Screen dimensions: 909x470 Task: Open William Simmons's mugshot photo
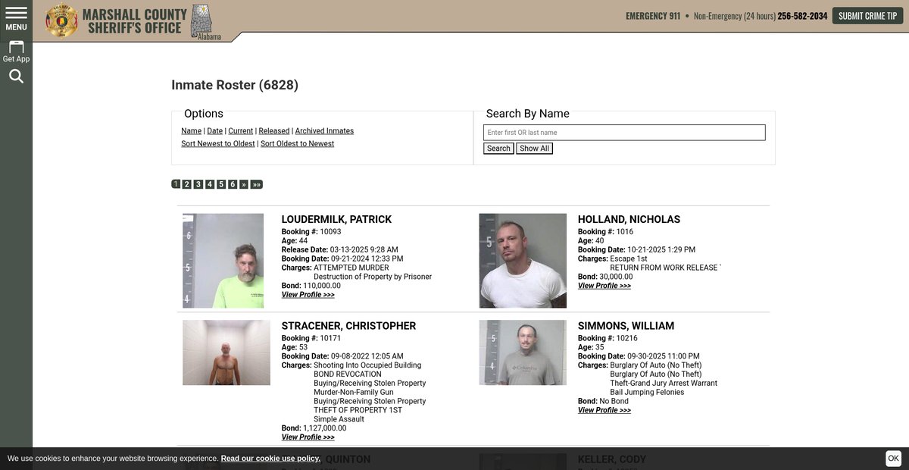coord(523,352)
